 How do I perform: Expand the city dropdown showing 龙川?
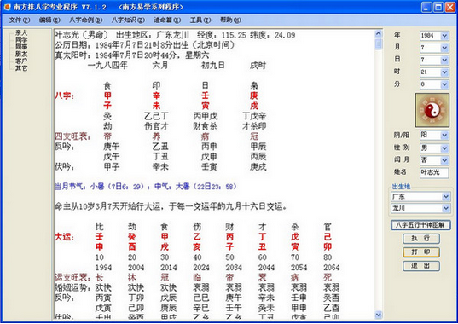446,208
